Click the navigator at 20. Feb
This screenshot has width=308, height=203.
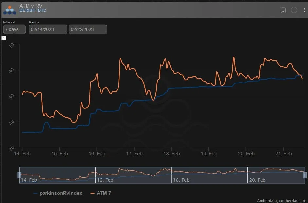(x=257, y=180)
